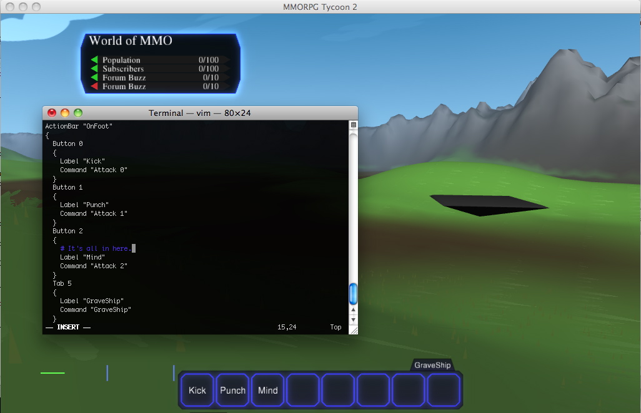The width and height of the screenshot is (641, 413).
Task: Click the 'Label "Mind"' line in vim
Action: click(x=82, y=257)
